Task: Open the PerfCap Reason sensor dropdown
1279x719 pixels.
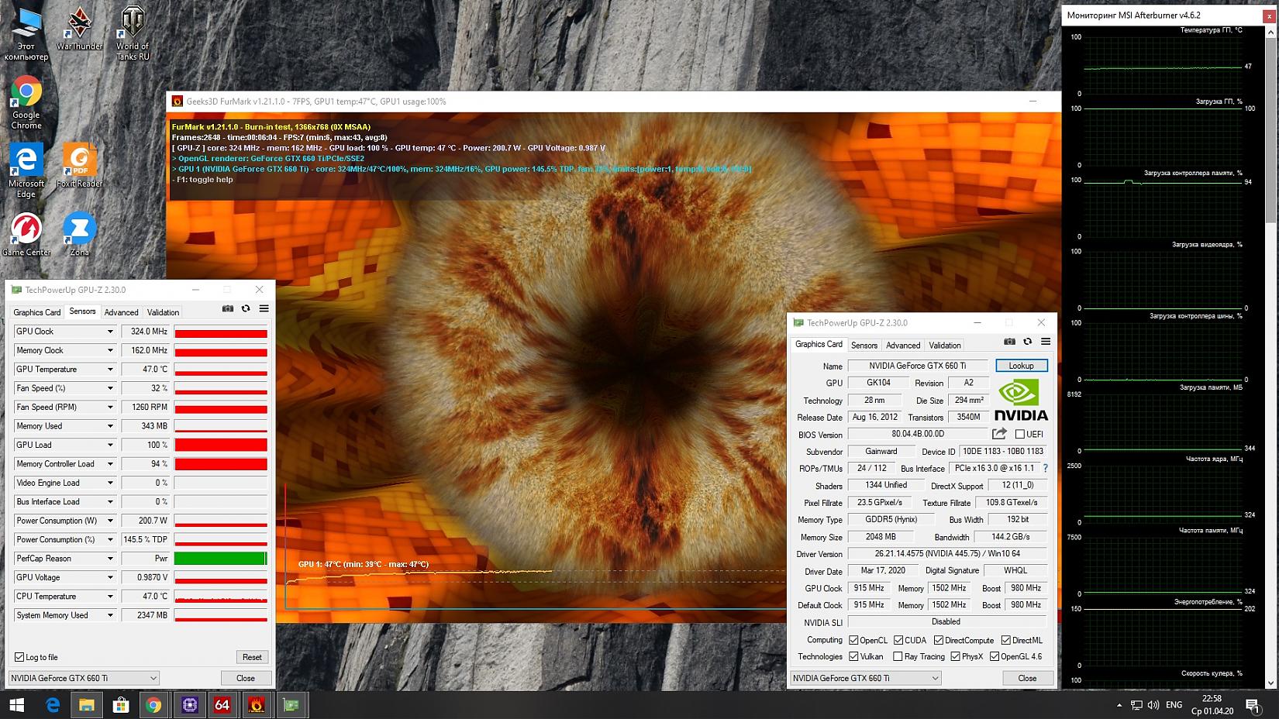Action: 110,559
